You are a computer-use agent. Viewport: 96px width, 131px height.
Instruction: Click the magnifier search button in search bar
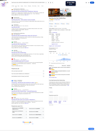(x=53, y=3)
